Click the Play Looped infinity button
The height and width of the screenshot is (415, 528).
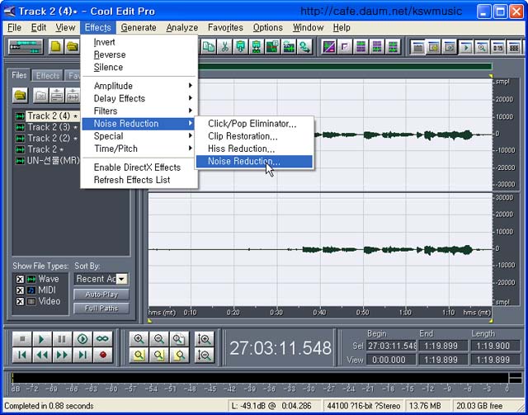102,339
